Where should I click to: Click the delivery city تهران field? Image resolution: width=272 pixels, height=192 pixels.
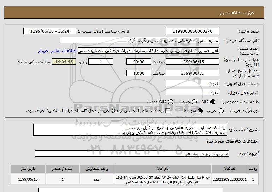click(193, 92)
